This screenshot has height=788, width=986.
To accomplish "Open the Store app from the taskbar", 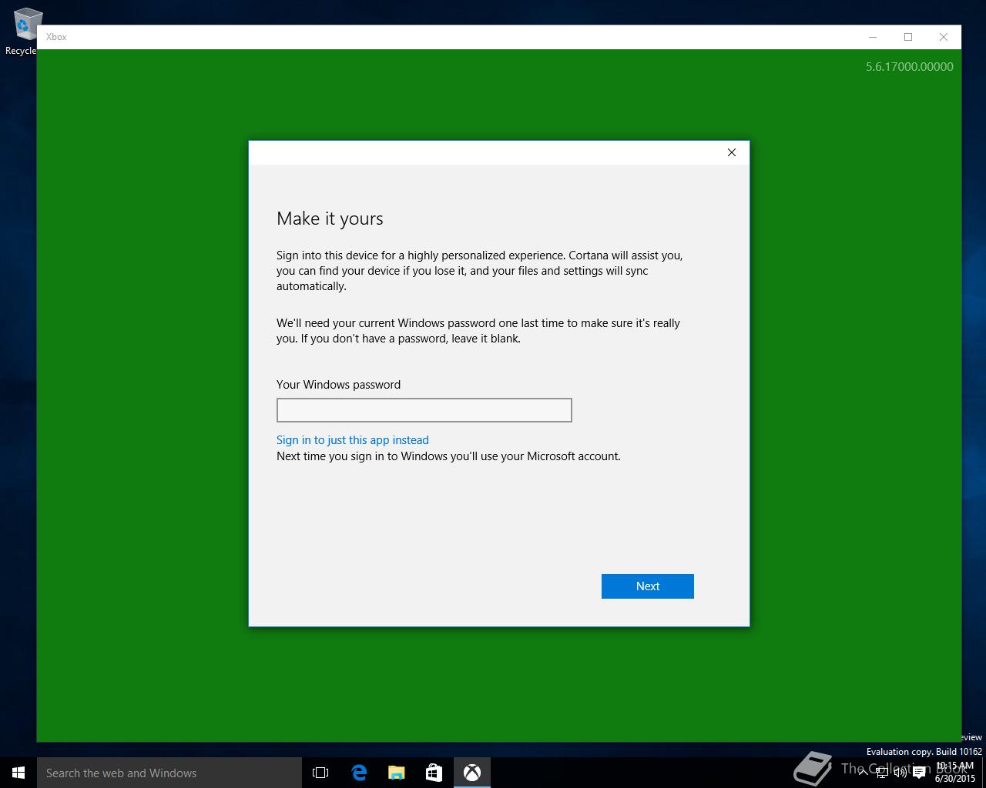I will pos(434,773).
